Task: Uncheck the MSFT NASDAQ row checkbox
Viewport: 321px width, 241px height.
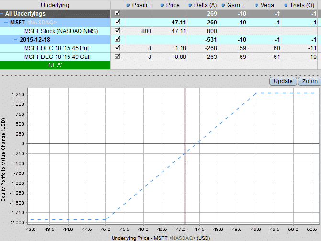Action: pos(117,22)
